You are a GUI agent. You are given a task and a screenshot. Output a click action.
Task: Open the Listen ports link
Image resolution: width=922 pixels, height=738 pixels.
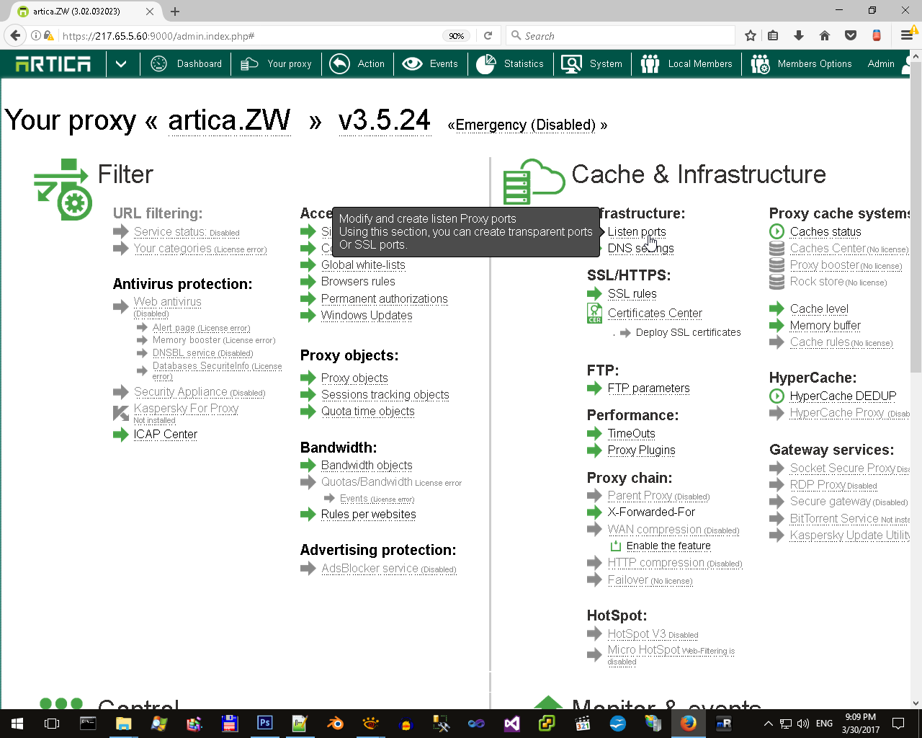[x=637, y=232]
